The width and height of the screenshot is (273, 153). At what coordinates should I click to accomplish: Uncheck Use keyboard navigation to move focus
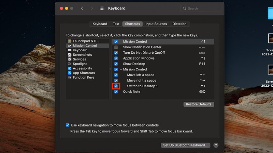pyautogui.click(x=68, y=125)
